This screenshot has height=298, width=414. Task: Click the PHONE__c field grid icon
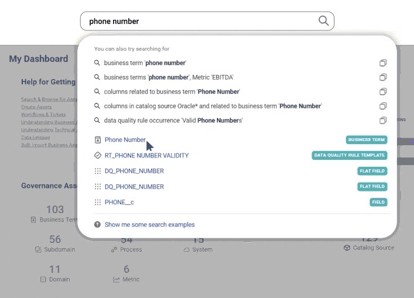(x=98, y=203)
